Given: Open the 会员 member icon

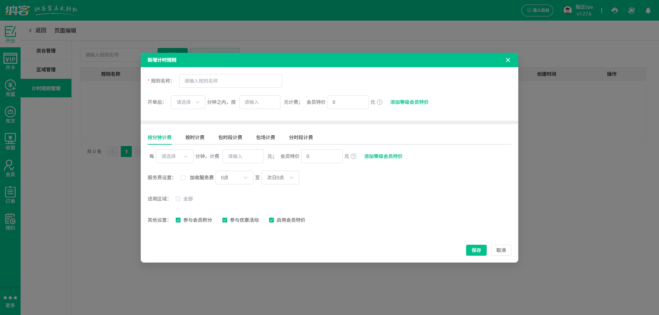Looking at the screenshot, I should point(10,168).
